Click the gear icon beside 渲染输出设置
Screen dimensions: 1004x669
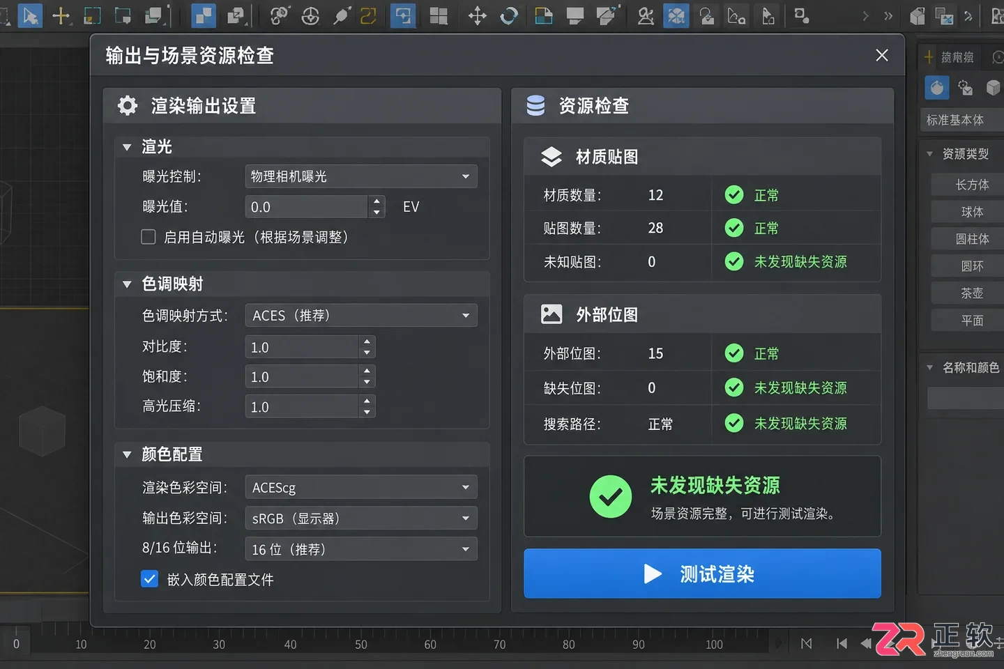[128, 105]
